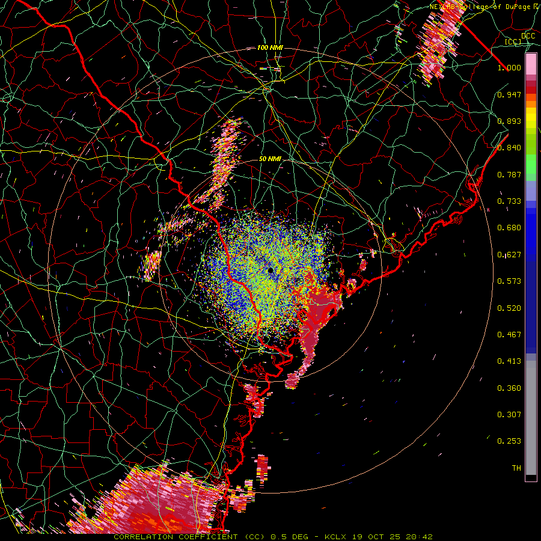Screen dimensions: 541x541
Task: Click the black radar site dot at center
Action: point(270,270)
